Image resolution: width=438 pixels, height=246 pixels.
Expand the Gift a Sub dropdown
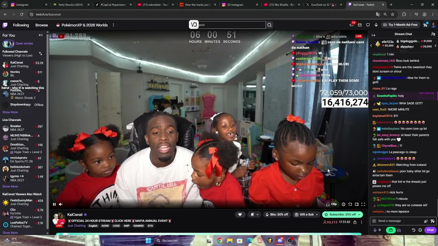[x=306, y=215]
